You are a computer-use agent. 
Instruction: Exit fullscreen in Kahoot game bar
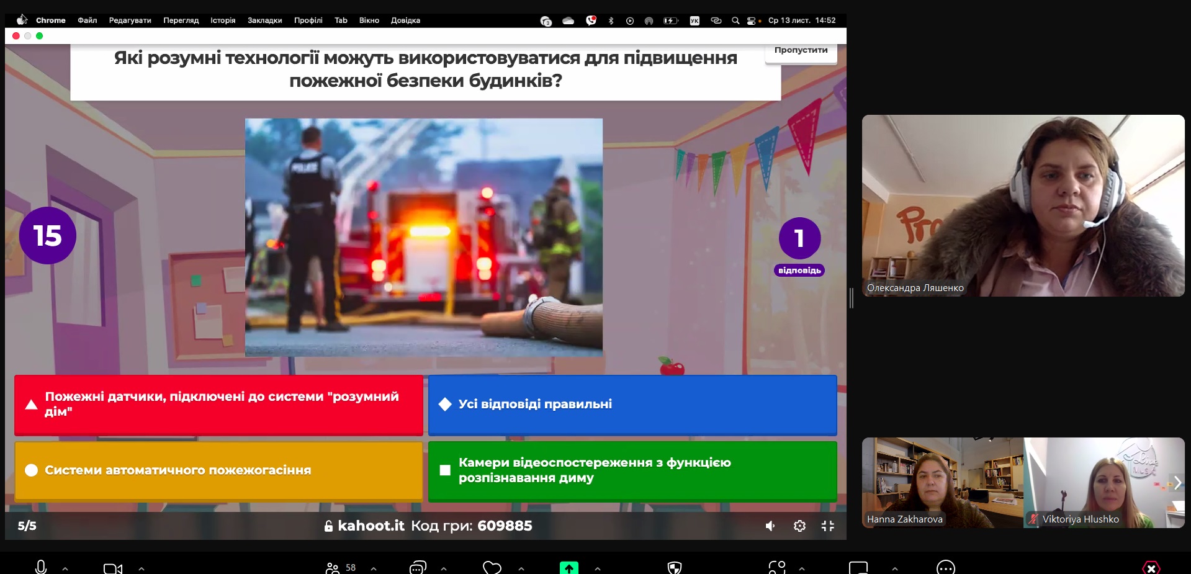(x=828, y=526)
